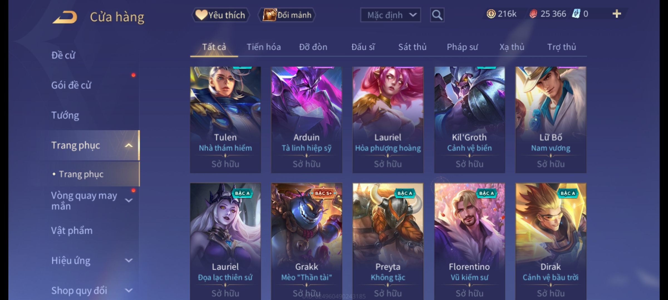Switch to the Tiến hóa tab
Viewport: 668px width, 300px height.
coord(264,47)
